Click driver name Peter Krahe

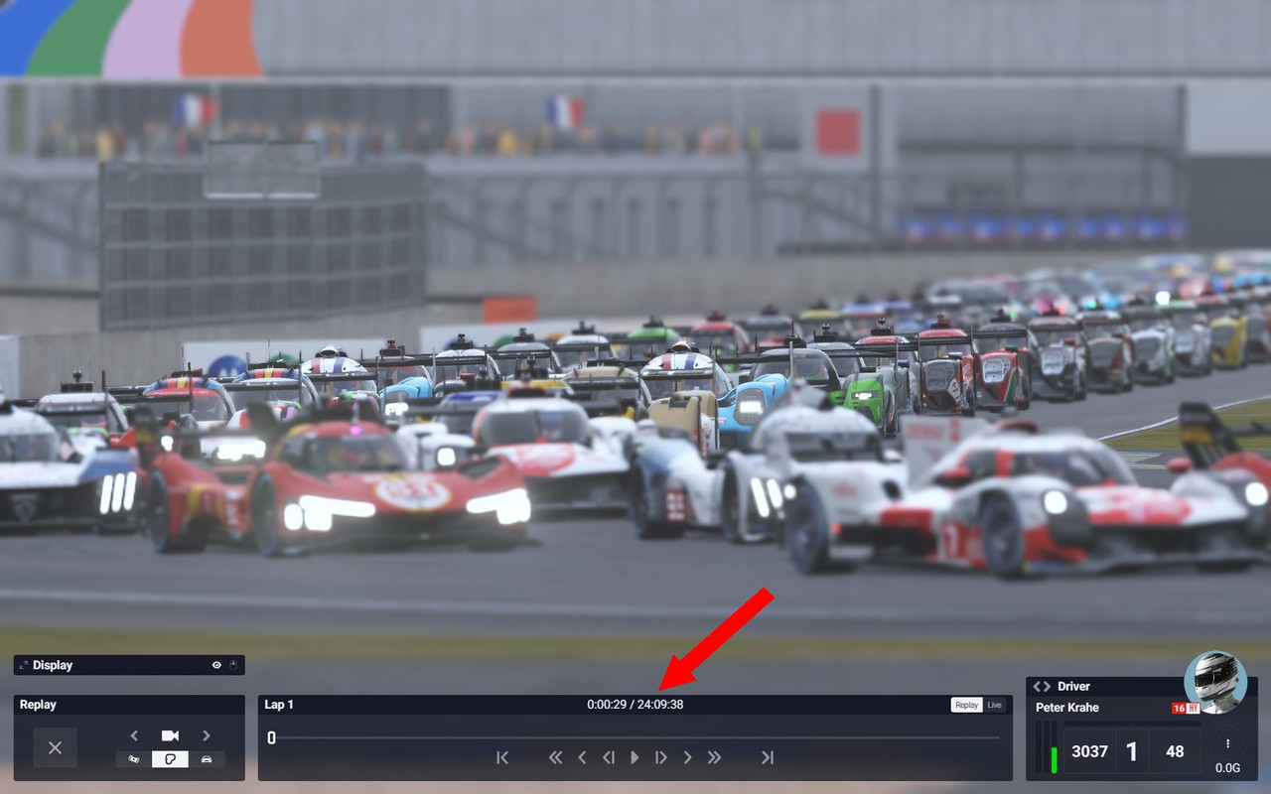(x=1067, y=708)
